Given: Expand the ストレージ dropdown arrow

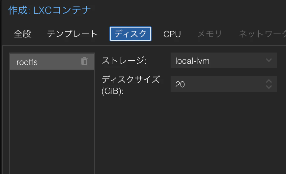Looking at the screenshot, I should (x=269, y=60).
